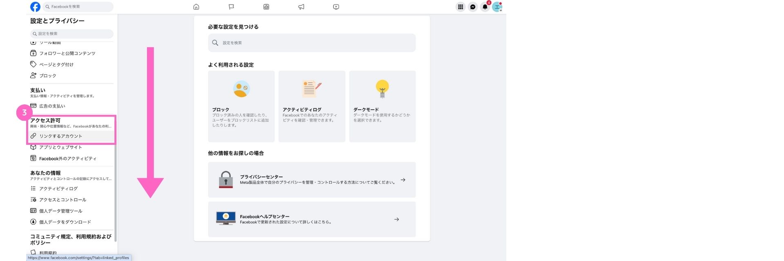Screen dimensions: 784x261
Task: Click the credit card icon beside 広告の支払い
Action: pyautogui.click(x=33, y=106)
